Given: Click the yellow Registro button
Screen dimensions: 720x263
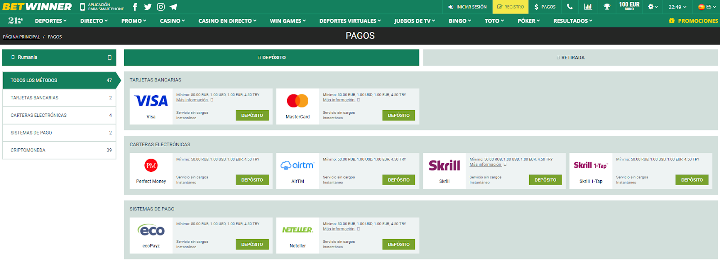Looking at the screenshot, I should (x=510, y=7).
